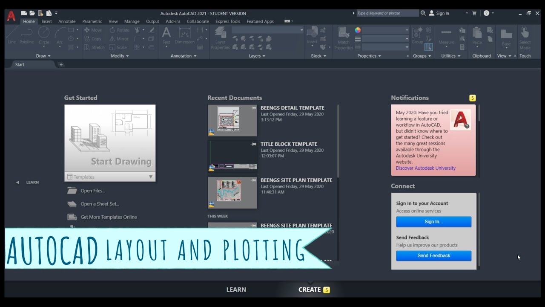Click the Scale tool
545x307 pixels.
118,48
